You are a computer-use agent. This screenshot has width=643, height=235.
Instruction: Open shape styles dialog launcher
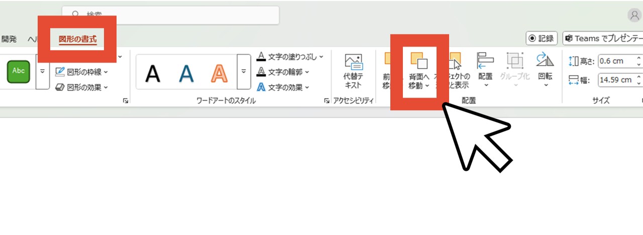point(126,101)
